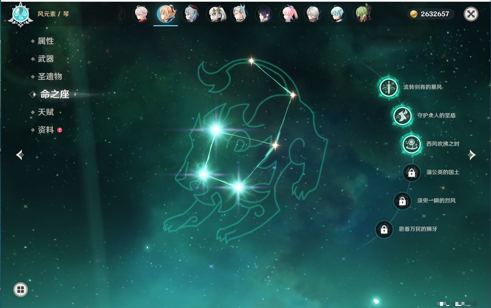Select the grey-haired character beside the pink one

click(x=313, y=14)
